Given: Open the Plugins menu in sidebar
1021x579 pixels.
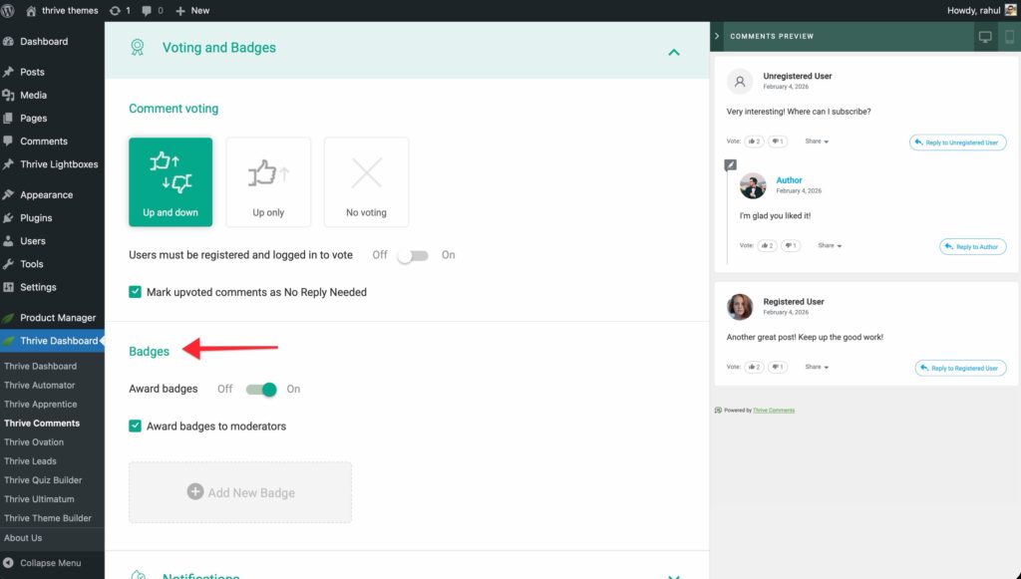Looking at the screenshot, I should 36,218.
